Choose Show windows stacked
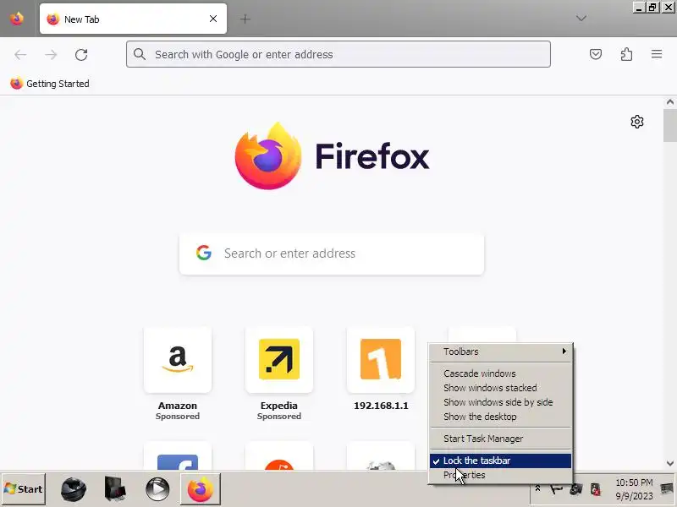 [500, 388]
